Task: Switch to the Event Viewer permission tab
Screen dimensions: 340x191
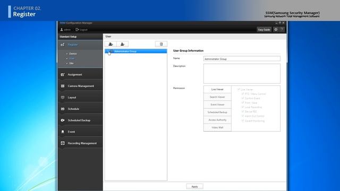Action: click(x=217, y=105)
